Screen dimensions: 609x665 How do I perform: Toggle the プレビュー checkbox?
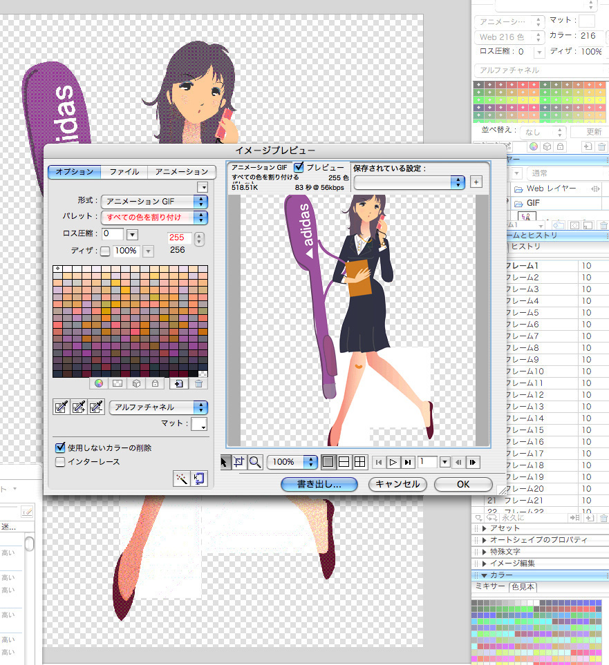299,167
